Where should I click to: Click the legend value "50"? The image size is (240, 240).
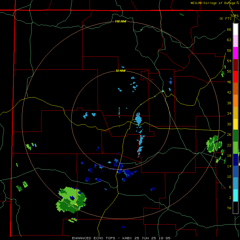point(229,71)
